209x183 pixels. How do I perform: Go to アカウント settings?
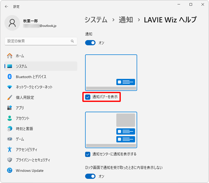[x=41, y=118]
